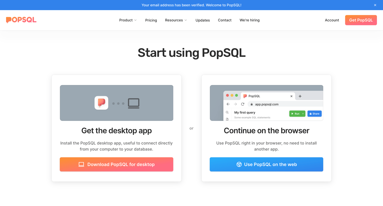Click the PopSQL app icon in illustration
The width and height of the screenshot is (383, 206).
[x=101, y=103]
